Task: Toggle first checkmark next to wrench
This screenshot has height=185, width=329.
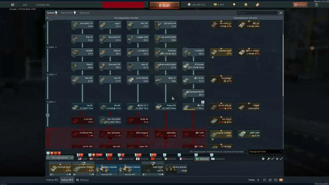Action: pos(272,159)
